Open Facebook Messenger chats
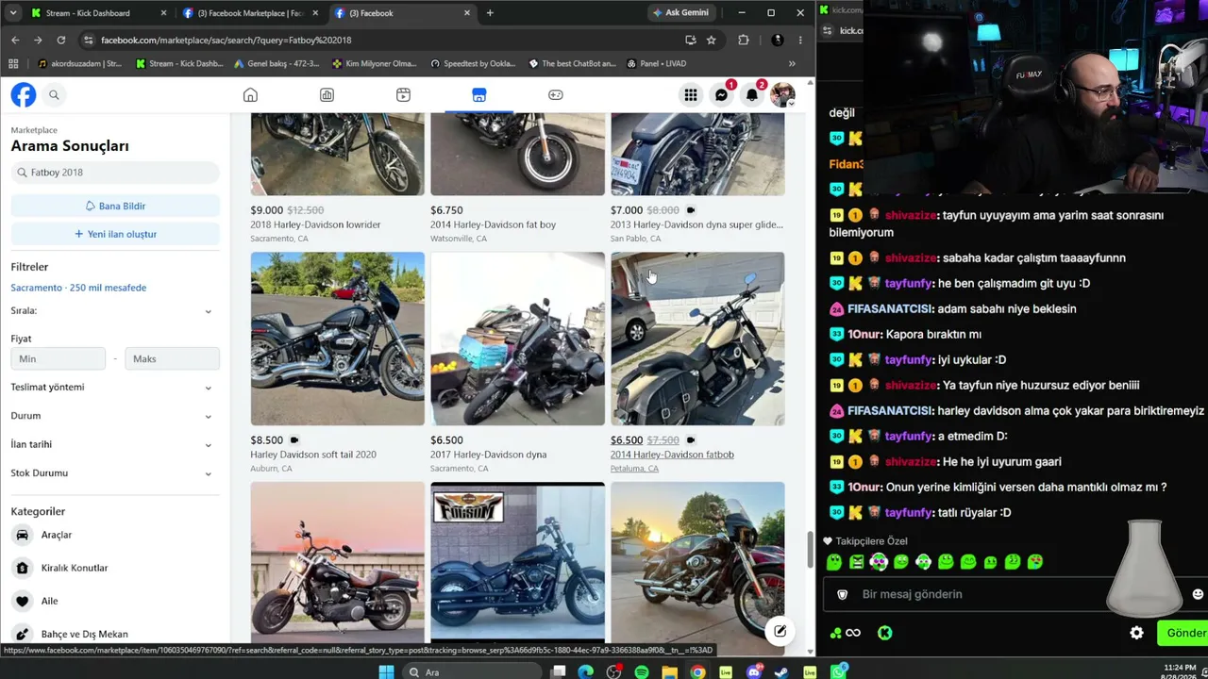 click(x=721, y=95)
